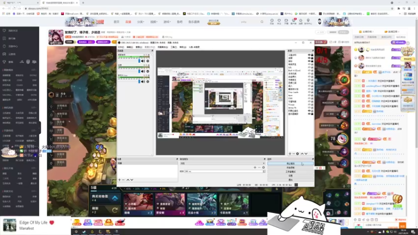Open watch history clock icon in header

click(x=272, y=21)
